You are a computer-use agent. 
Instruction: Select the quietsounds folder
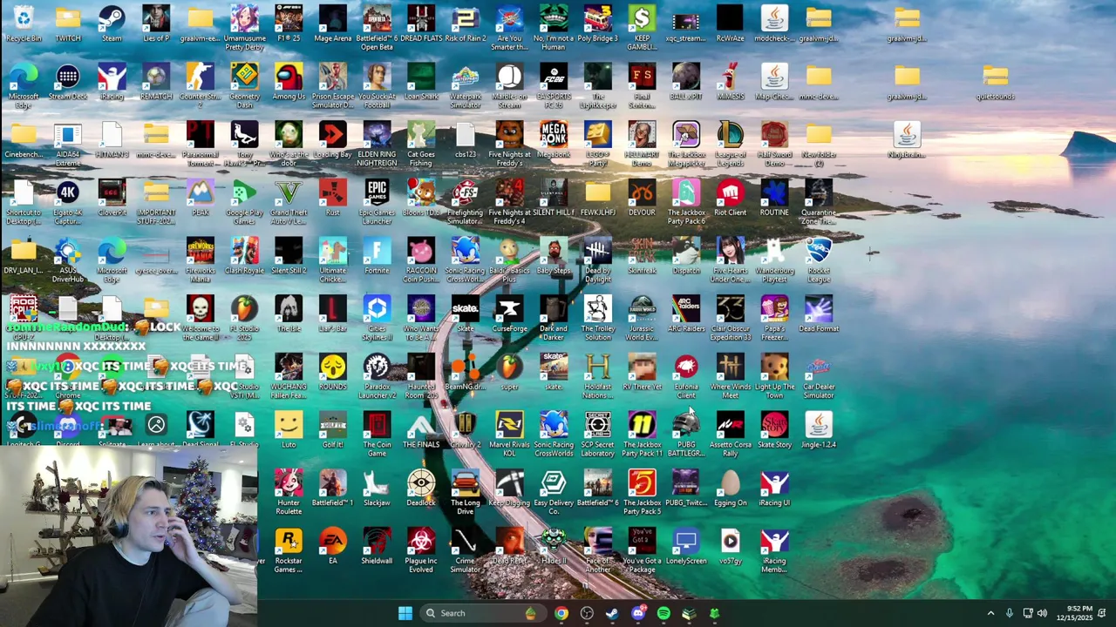tap(995, 82)
